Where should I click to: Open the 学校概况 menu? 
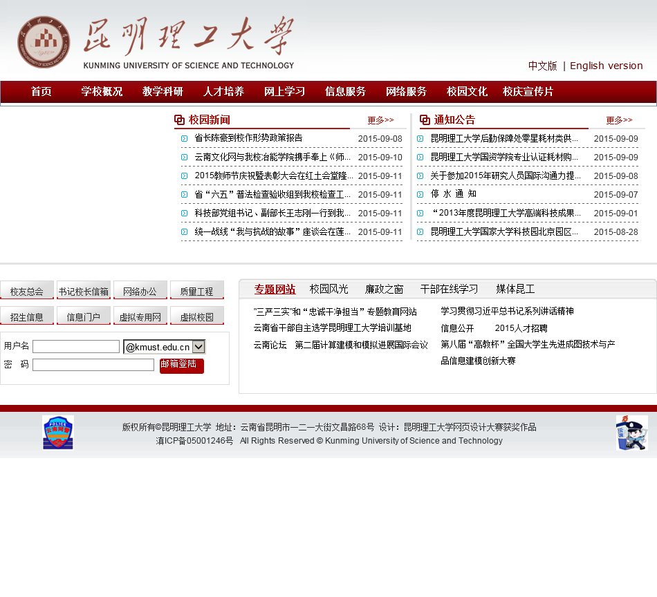102,91
